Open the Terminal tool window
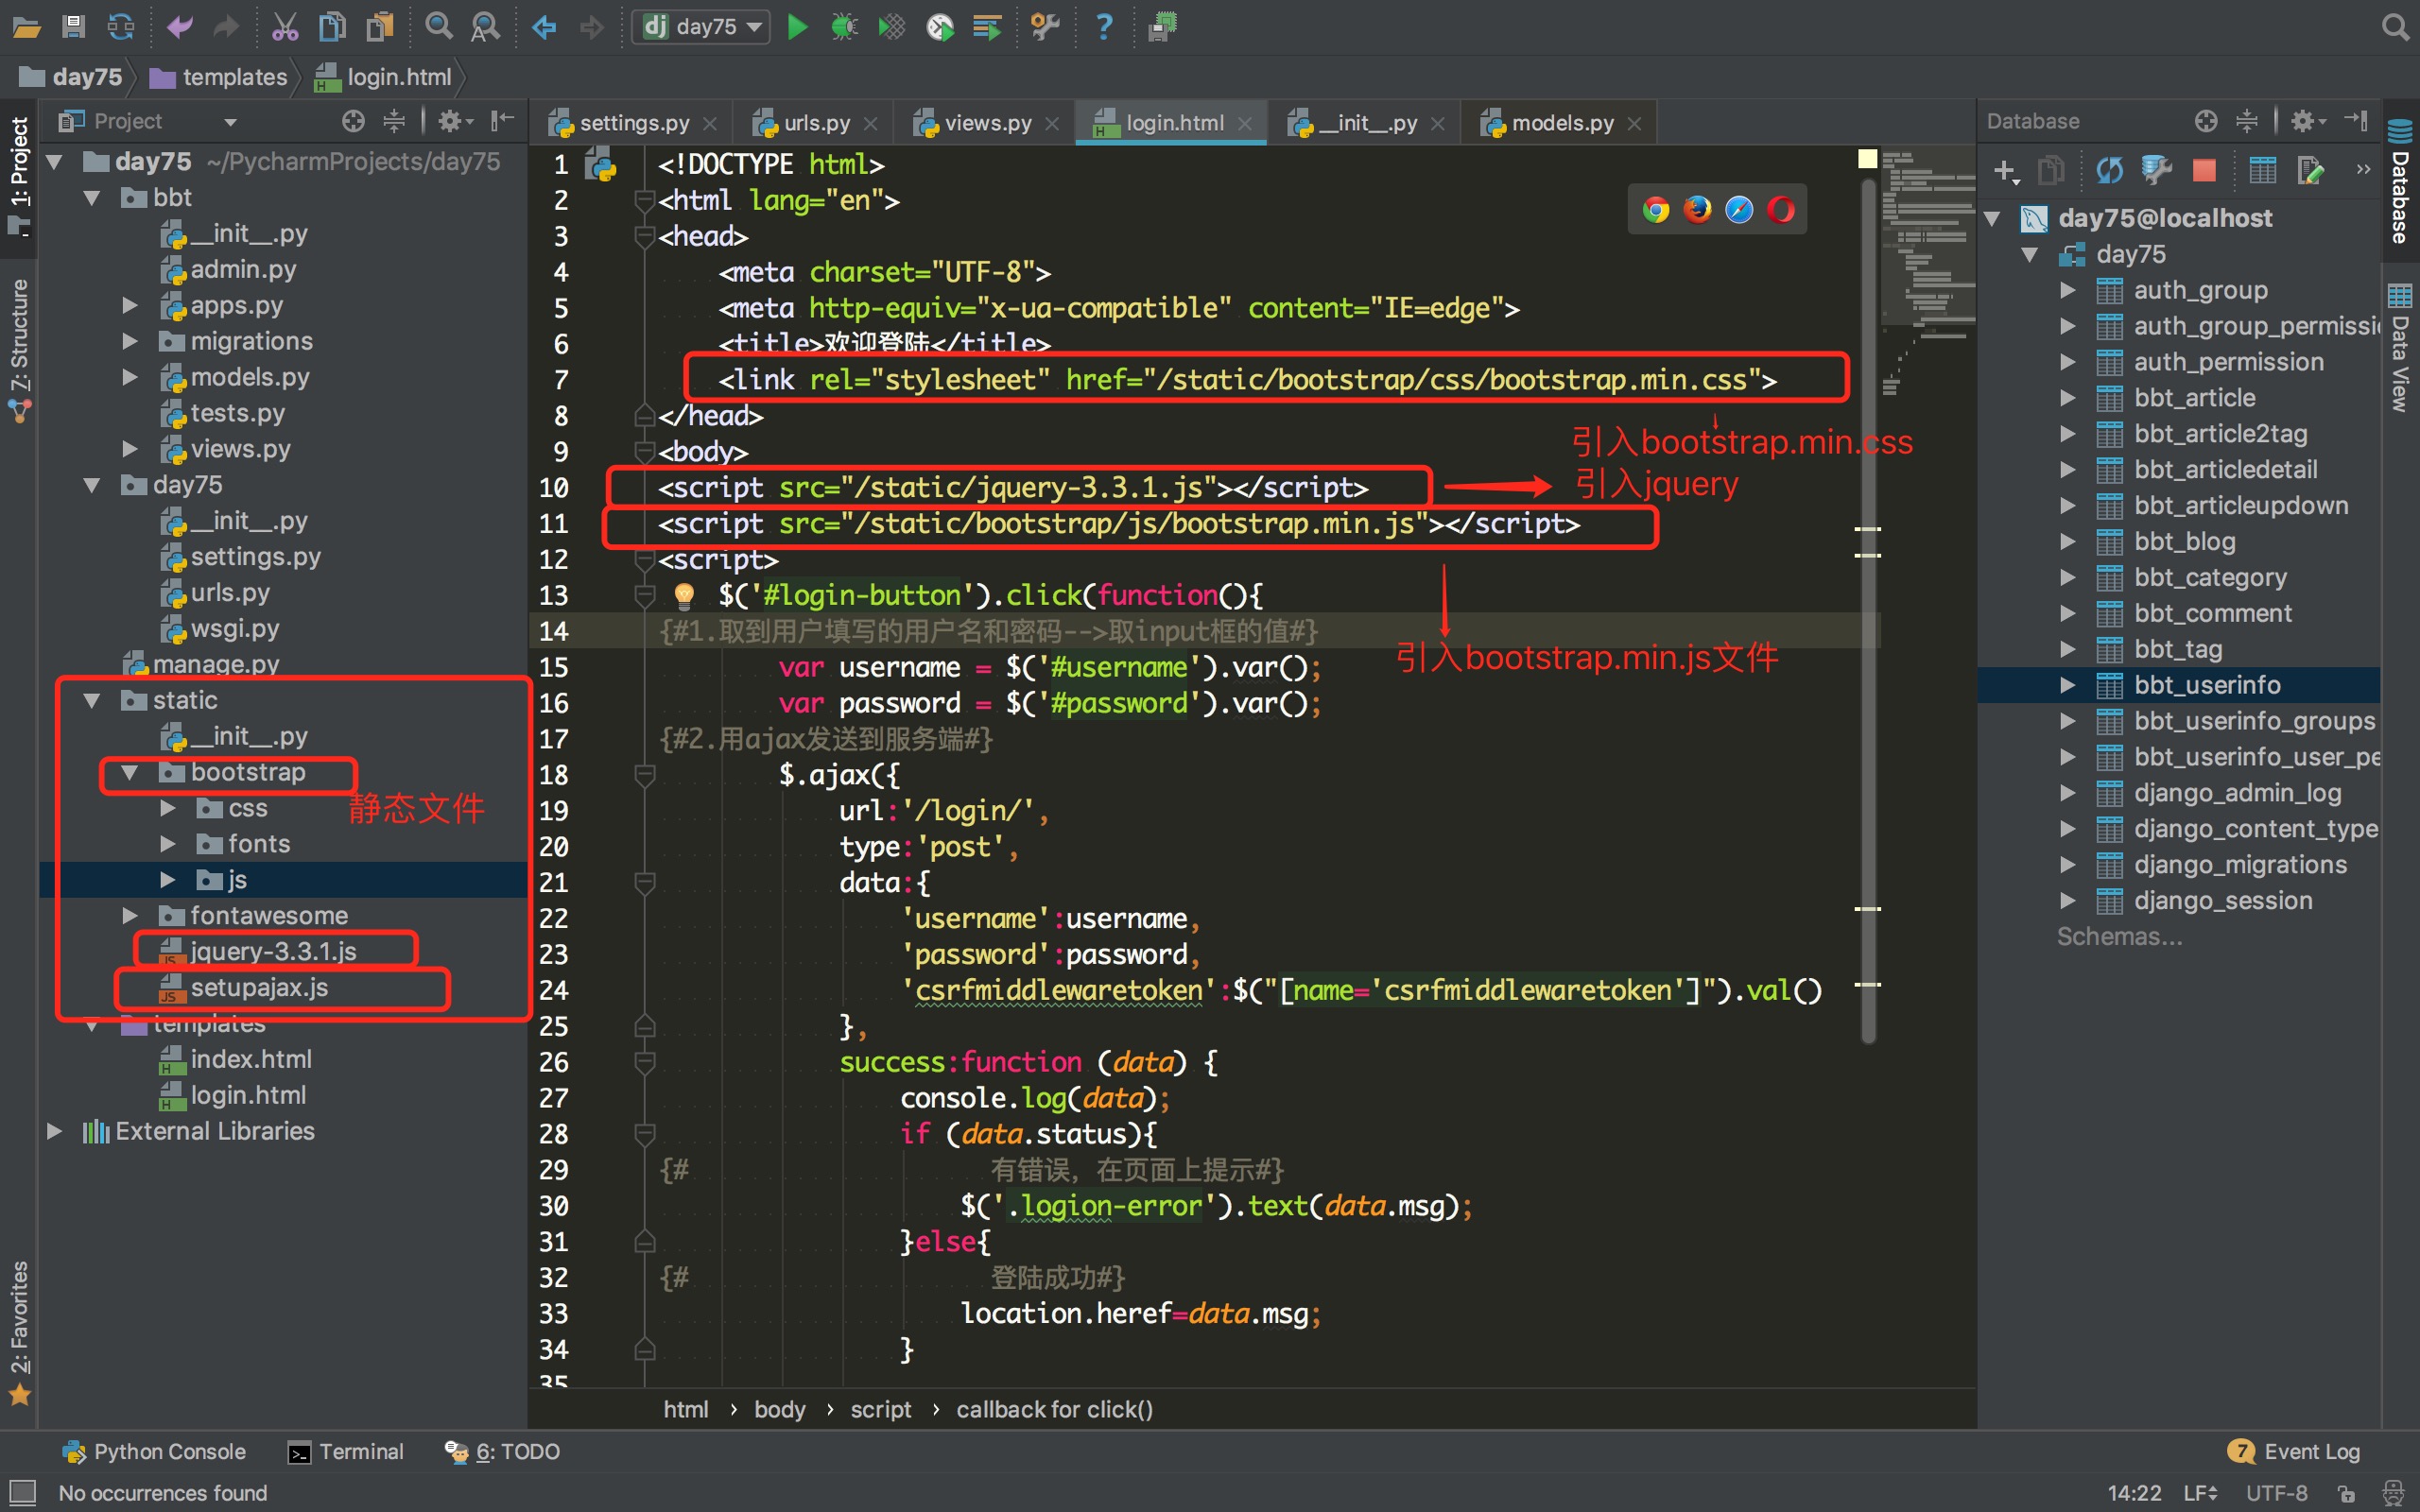 click(x=345, y=1451)
